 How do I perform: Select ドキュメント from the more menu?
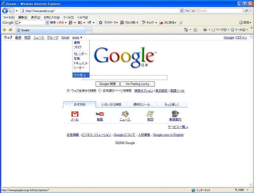(80, 63)
